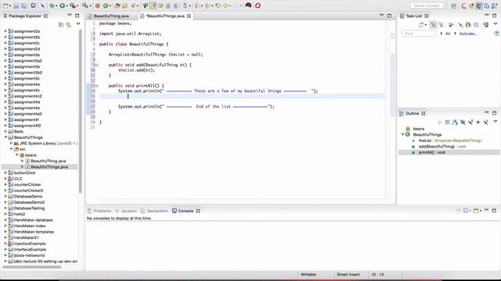Click the Save icon in the main toolbar
Viewport: 501px width, 281px height.
coord(16,5)
